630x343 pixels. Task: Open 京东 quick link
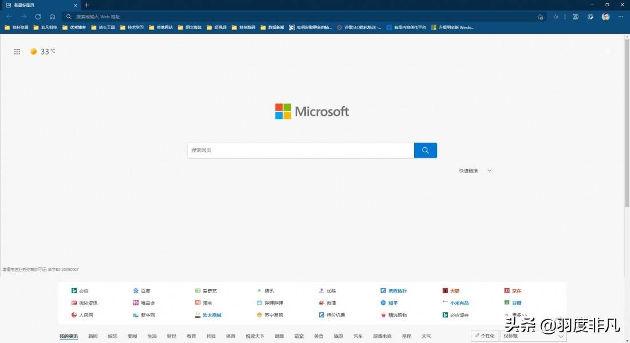pos(513,291)
